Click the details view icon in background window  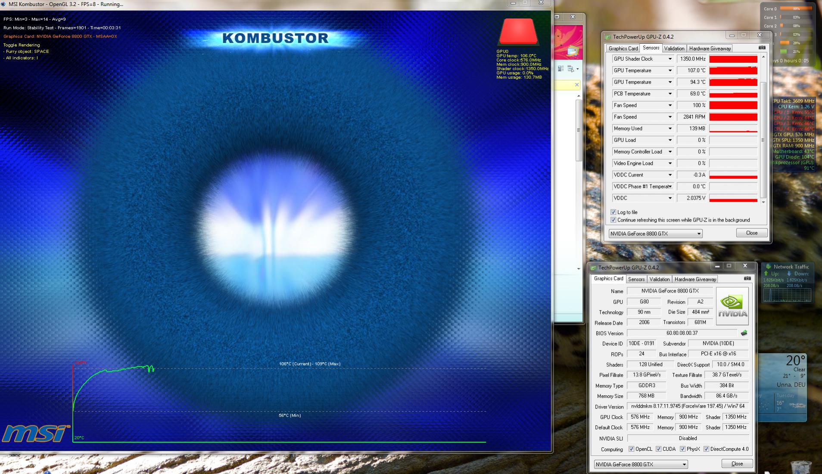click(x=561, y=69)
